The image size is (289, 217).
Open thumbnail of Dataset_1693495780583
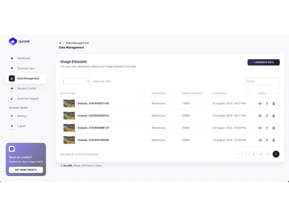tap(69, 140)
